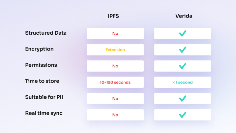Screen dimensions: 236x133
Task: Click IPFS Permissions 'No' cell
Action: (x=115, y=66)
